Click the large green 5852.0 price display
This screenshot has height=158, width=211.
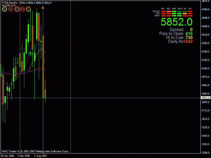coord(177,22)
